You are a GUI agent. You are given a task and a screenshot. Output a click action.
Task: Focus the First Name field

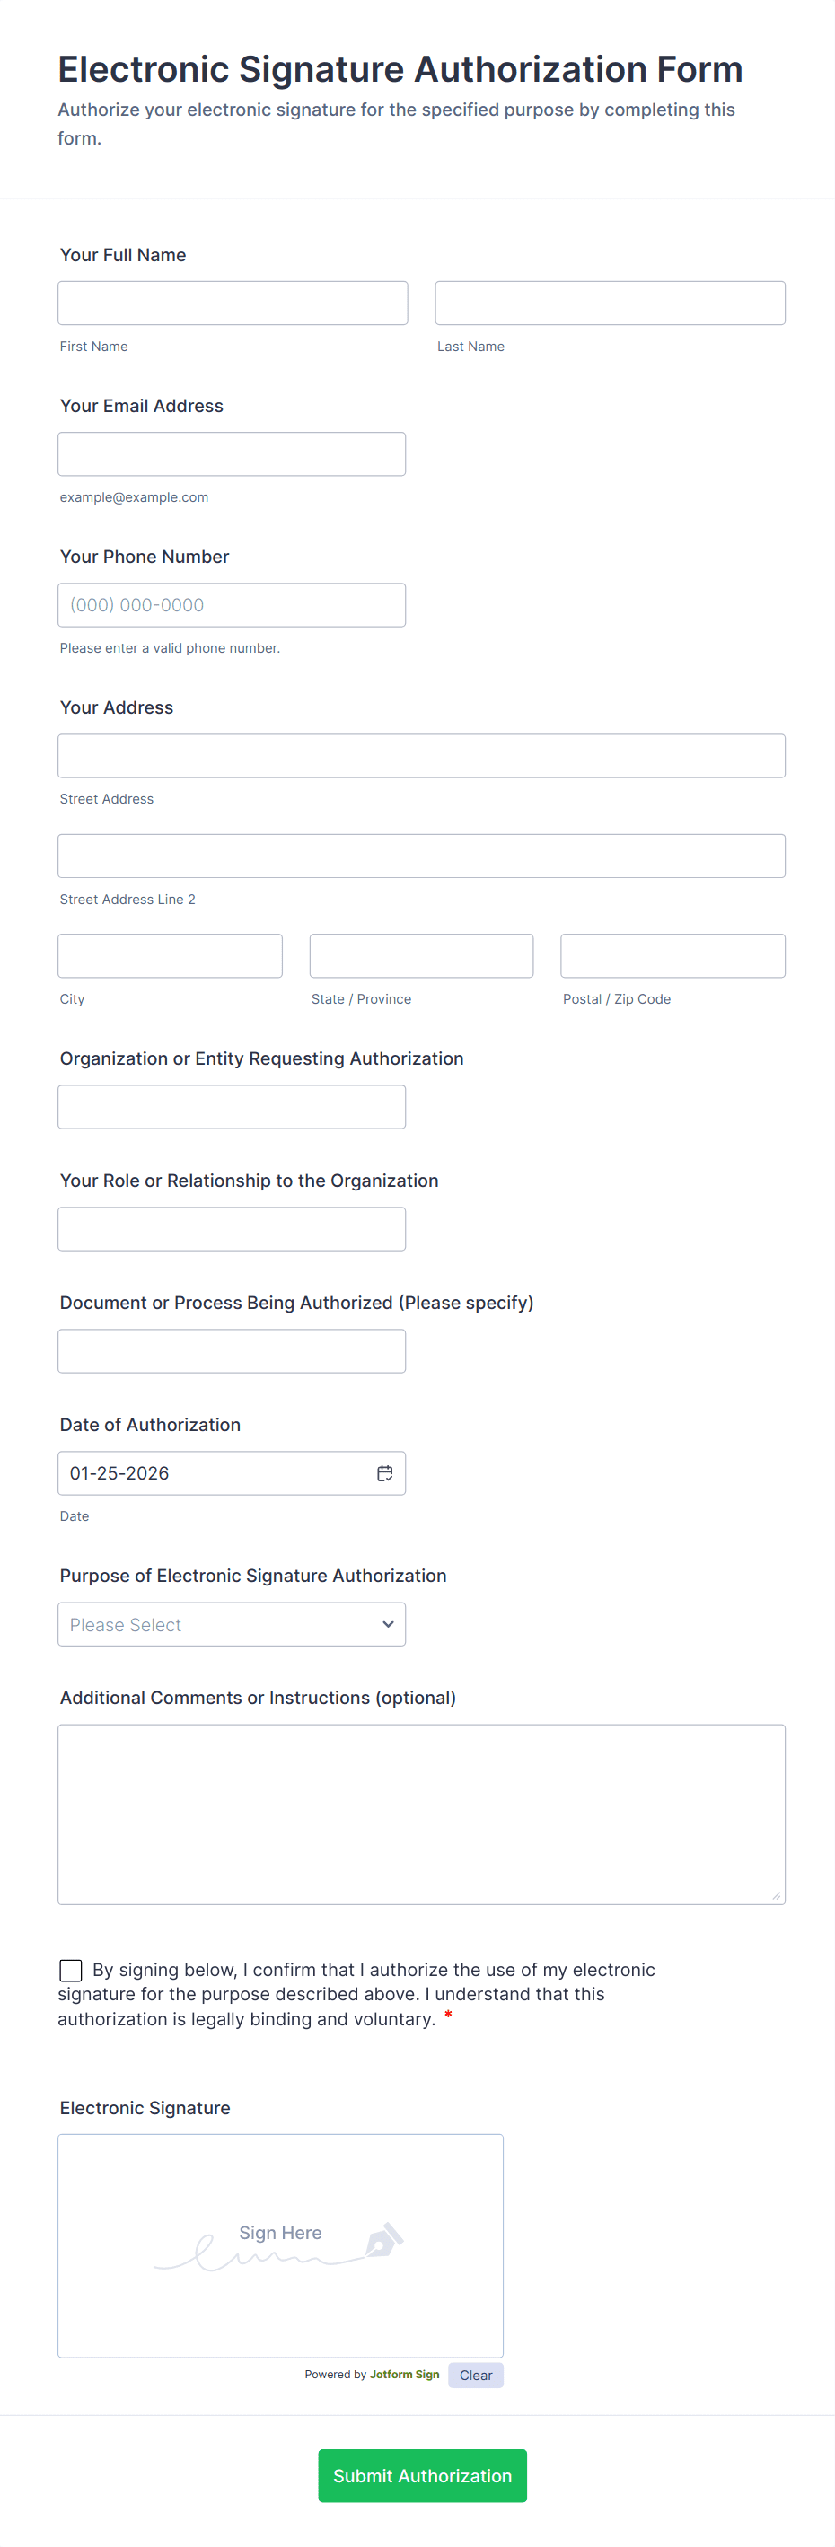point(233,303)
